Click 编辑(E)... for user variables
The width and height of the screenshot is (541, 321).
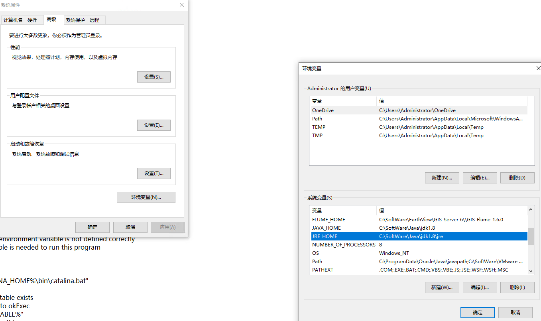pos(480,178)
